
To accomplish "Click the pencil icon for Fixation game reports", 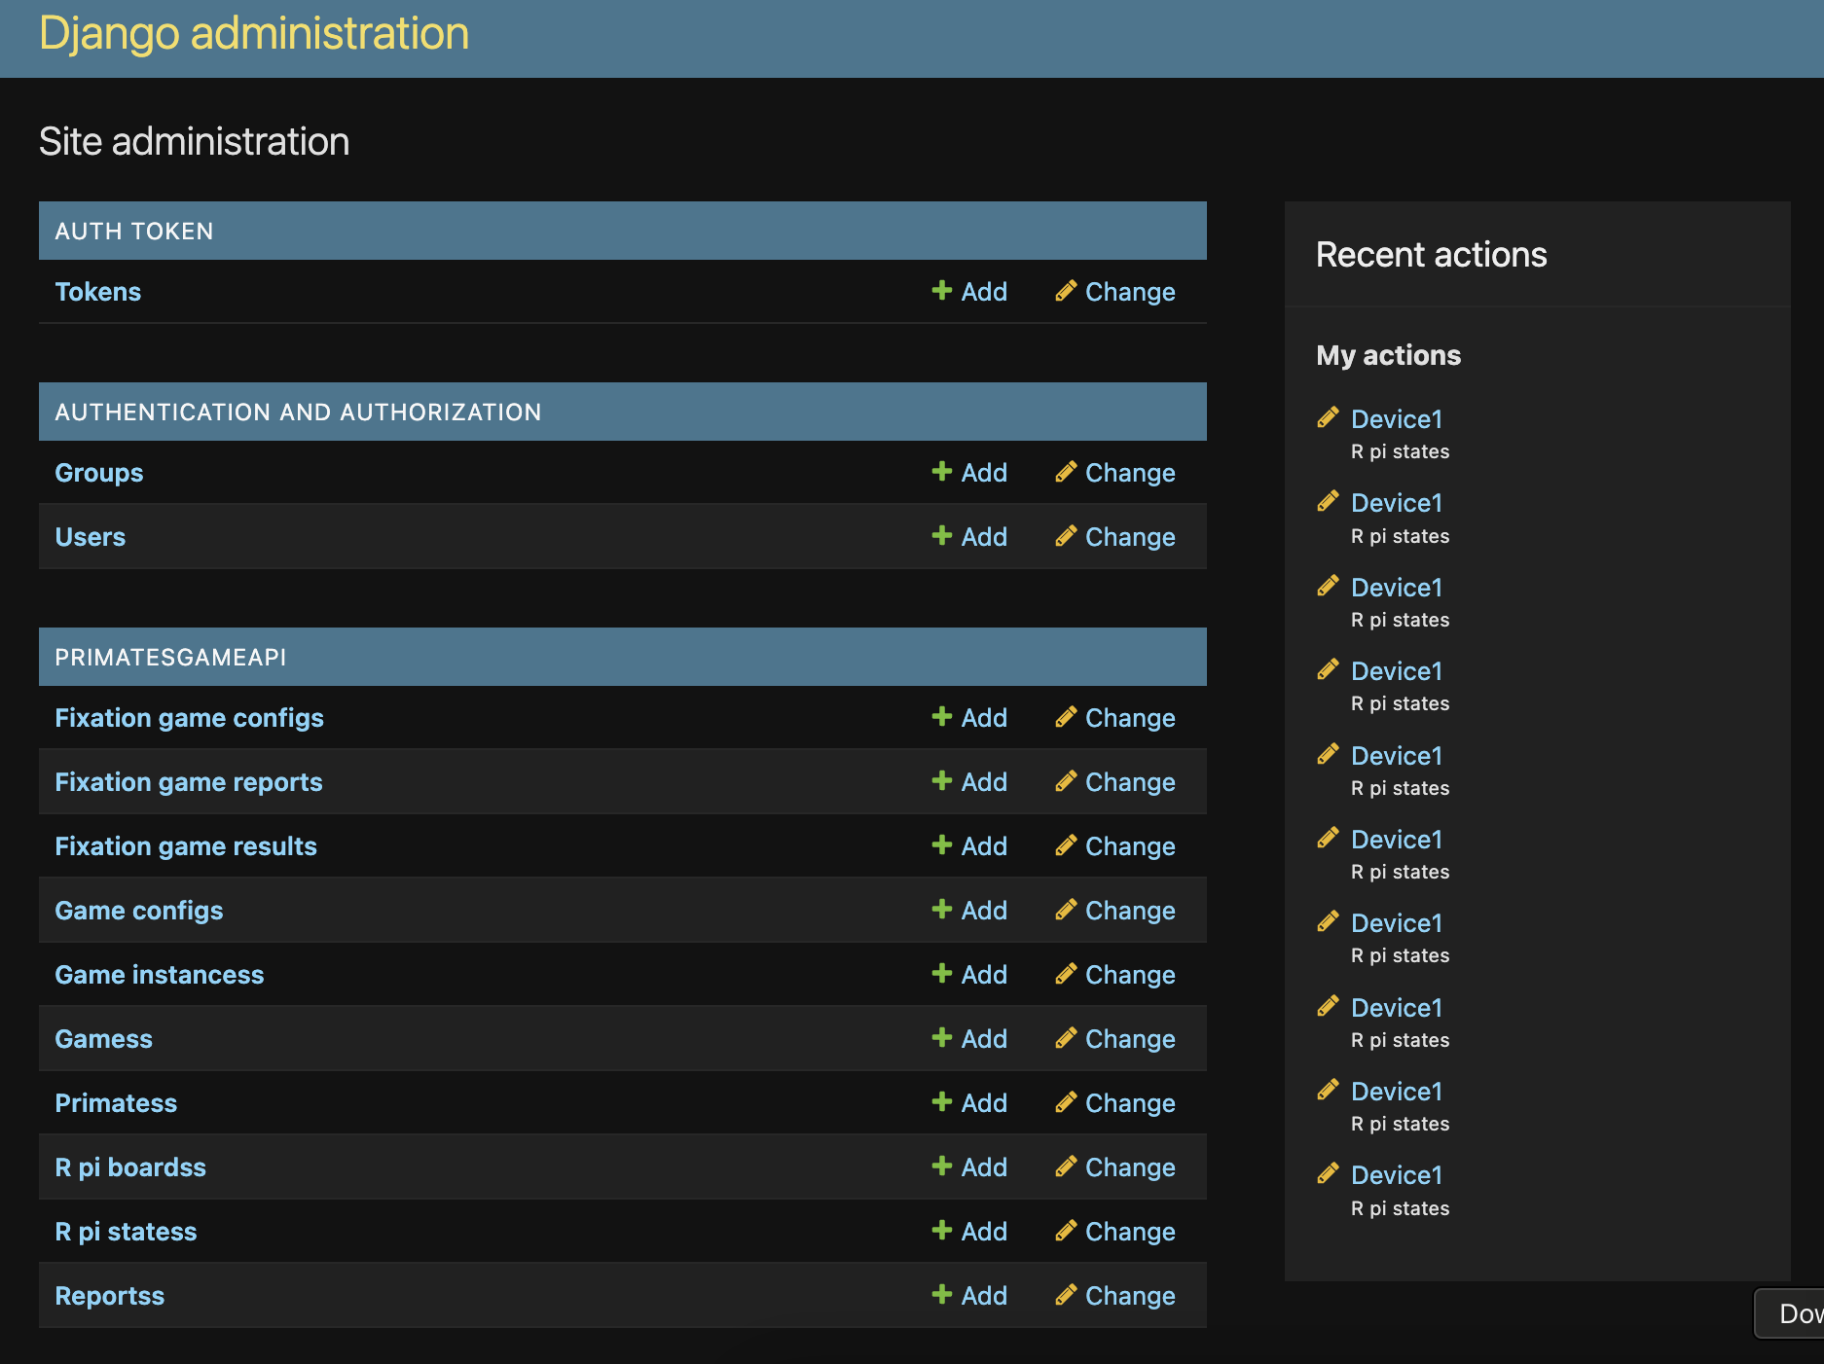I will [x=1066, y=780].
